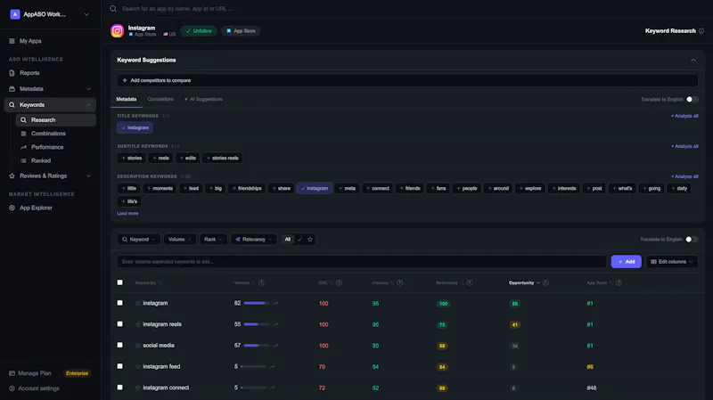This screenshot has width=713, height=400.
Task: Check the social media row
Action: (120, 345)
